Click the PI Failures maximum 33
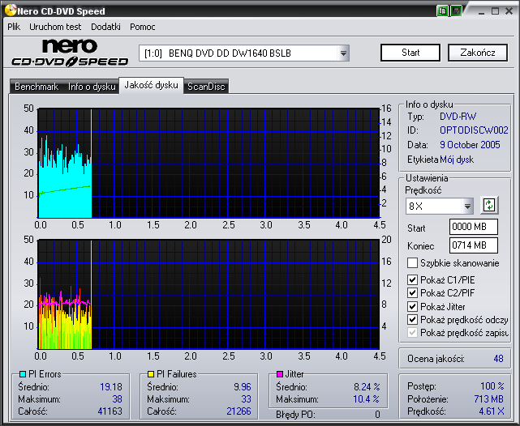This screenshot has width=520, height=426. click(x=246, y=399)
